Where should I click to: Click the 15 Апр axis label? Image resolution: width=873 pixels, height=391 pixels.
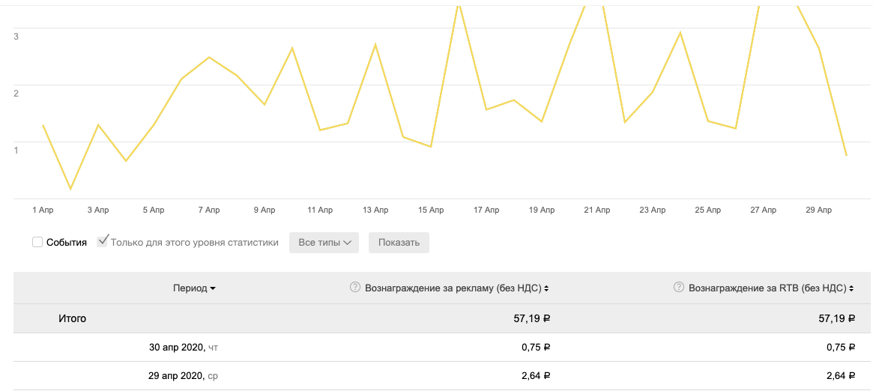point(431,210)
